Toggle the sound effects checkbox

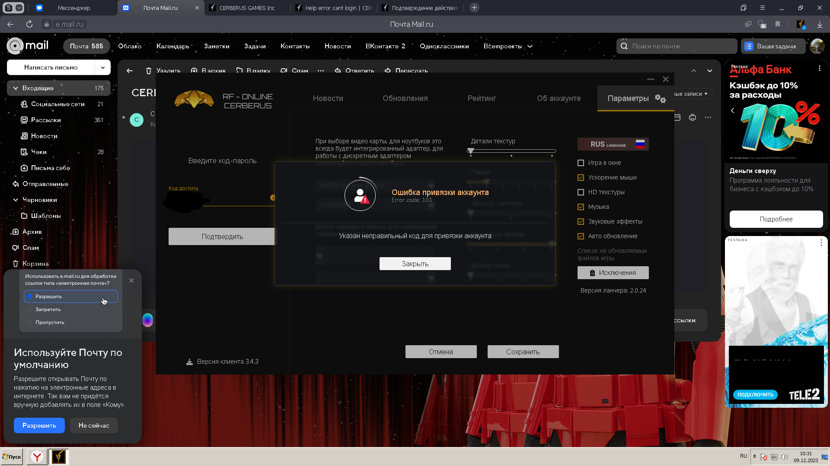tap(581, 221)
